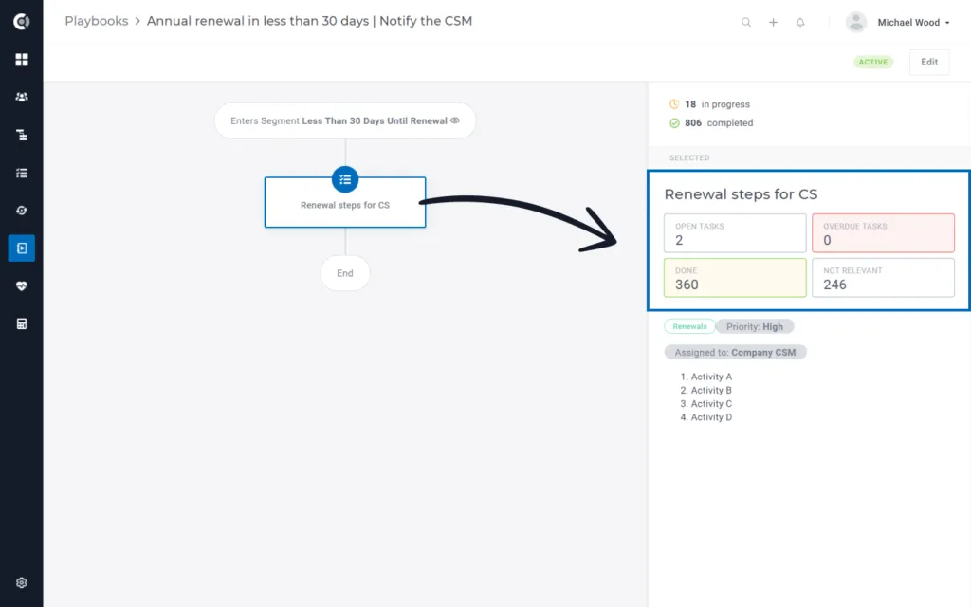The image size is (971, 607).
Task: Open the circular sync icon in the sidebar
Action: click(x=22, y=211)
